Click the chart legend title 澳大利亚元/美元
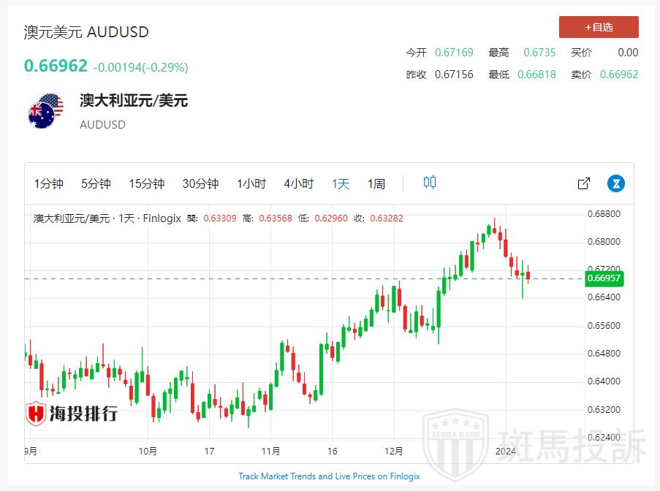Viewport: 660px width, 491px height. click(72, 218)
